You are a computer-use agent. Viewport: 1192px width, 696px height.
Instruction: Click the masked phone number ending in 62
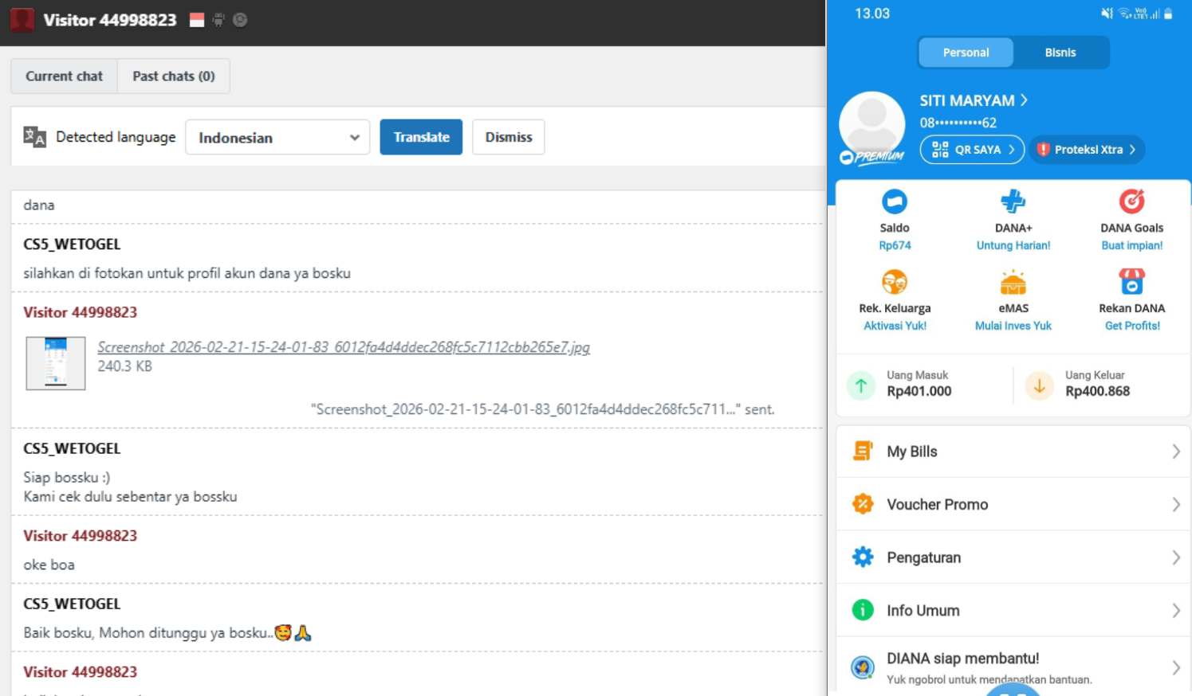[x=958, y=123]
